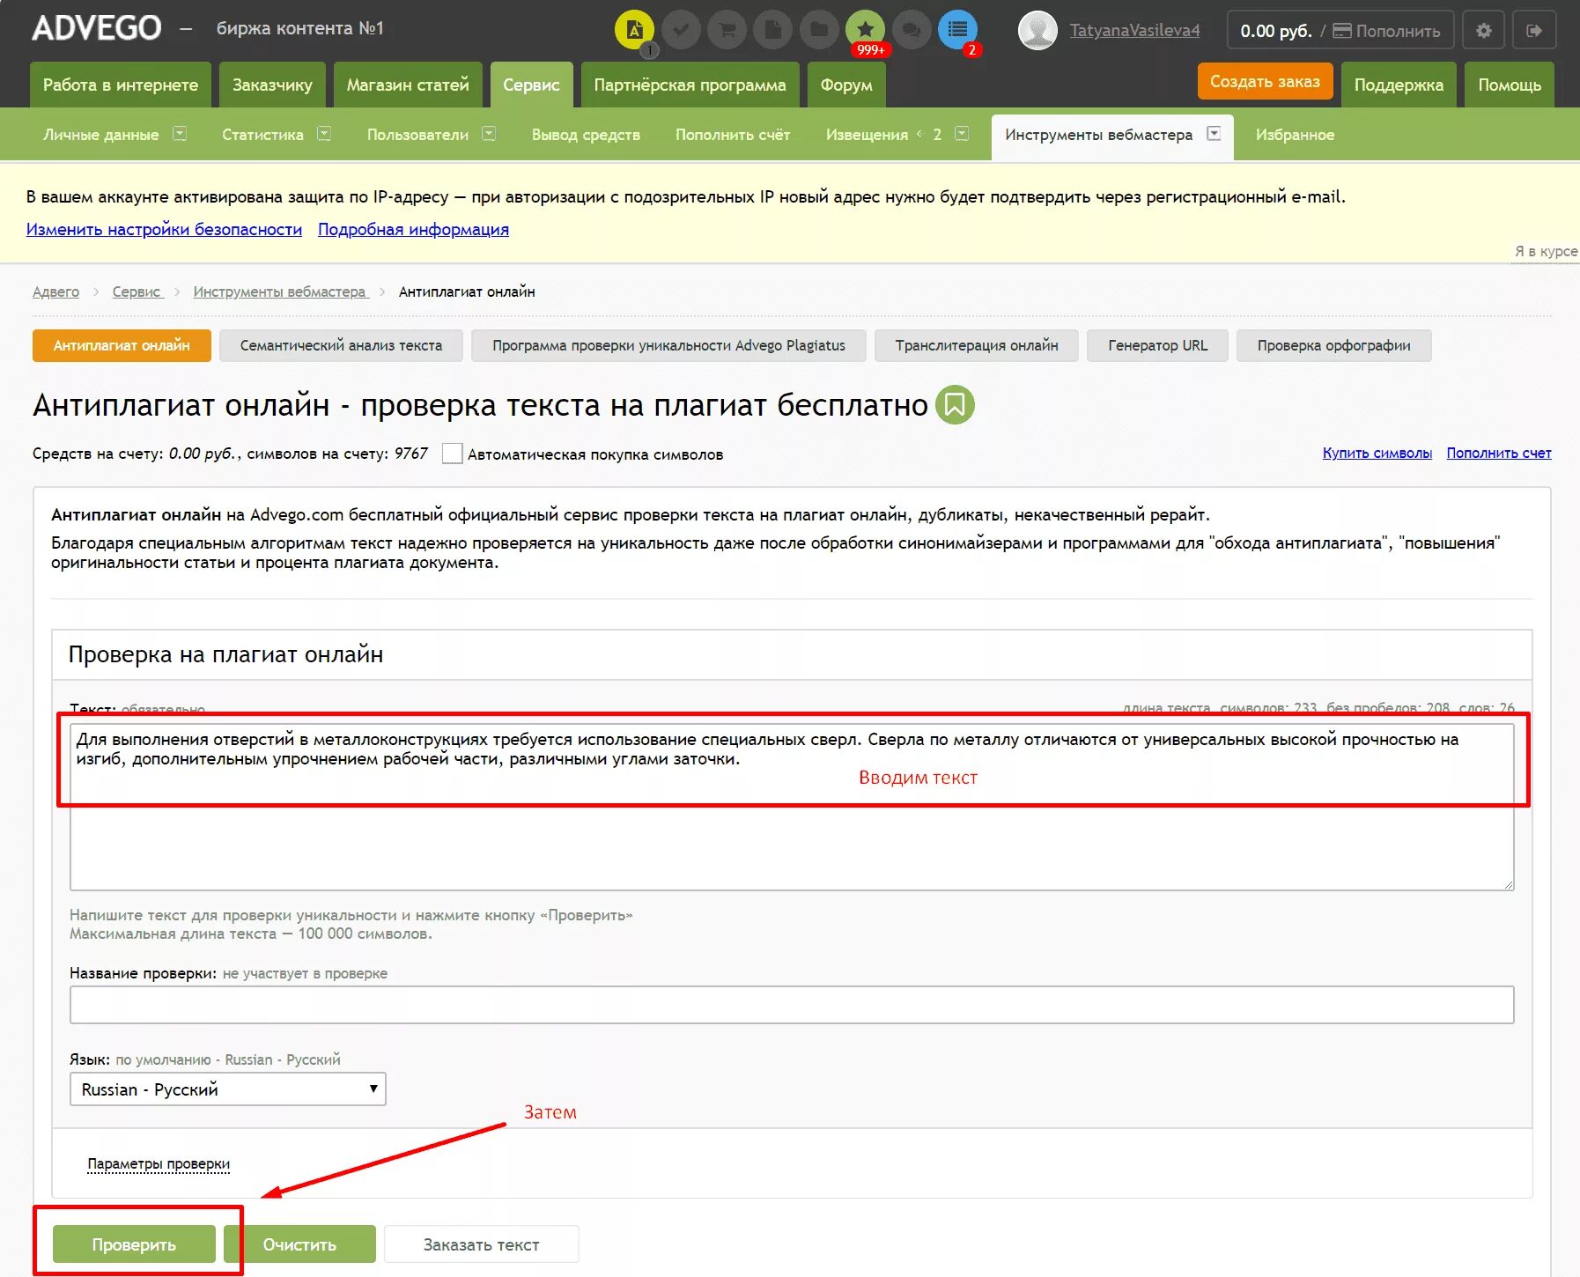Switch to Генератор URL tab
The height and width of the screenshot is (1277, 1580).
tap(1157, 345)
